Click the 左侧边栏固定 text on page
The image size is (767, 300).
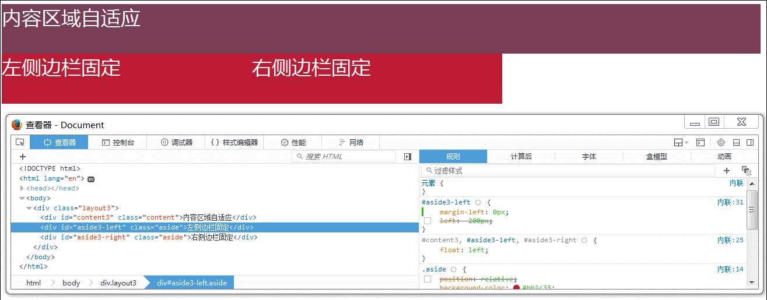tap(61, 68)
